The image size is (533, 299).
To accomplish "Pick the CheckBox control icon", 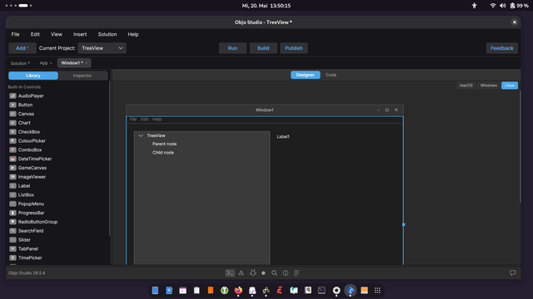I will 12,132.
